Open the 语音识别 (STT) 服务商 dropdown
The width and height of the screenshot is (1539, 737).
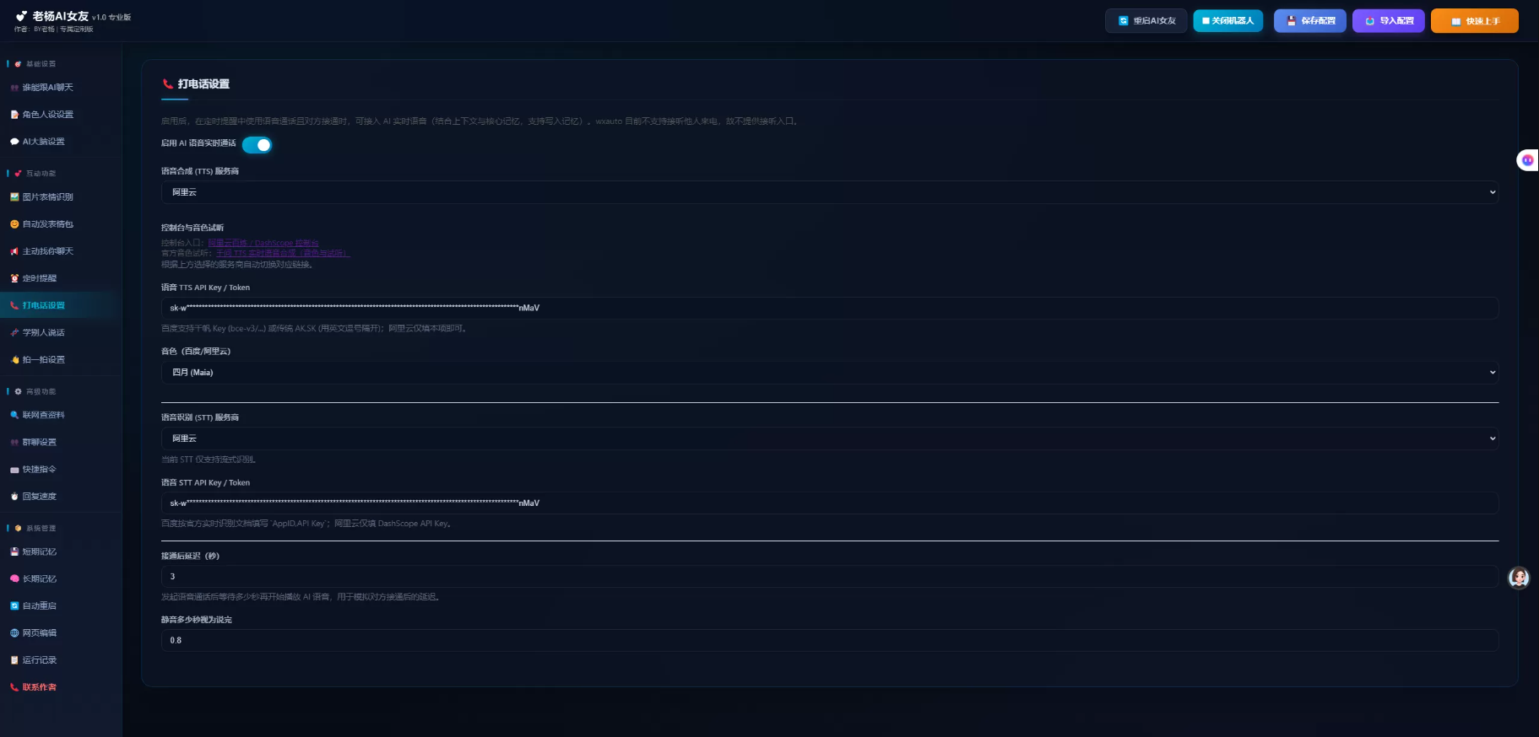pos(830,438)
